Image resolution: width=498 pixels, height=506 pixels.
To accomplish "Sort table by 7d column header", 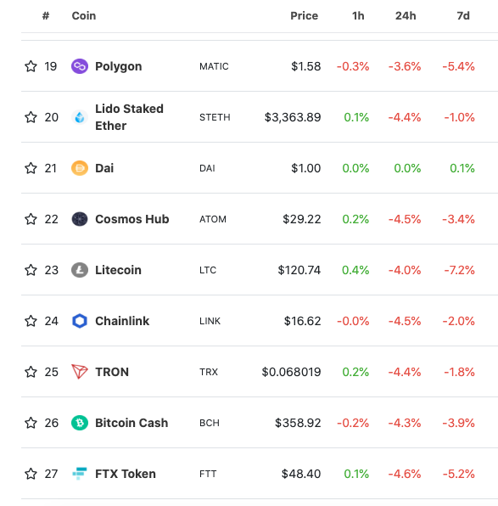I will [x=463, y=16].
